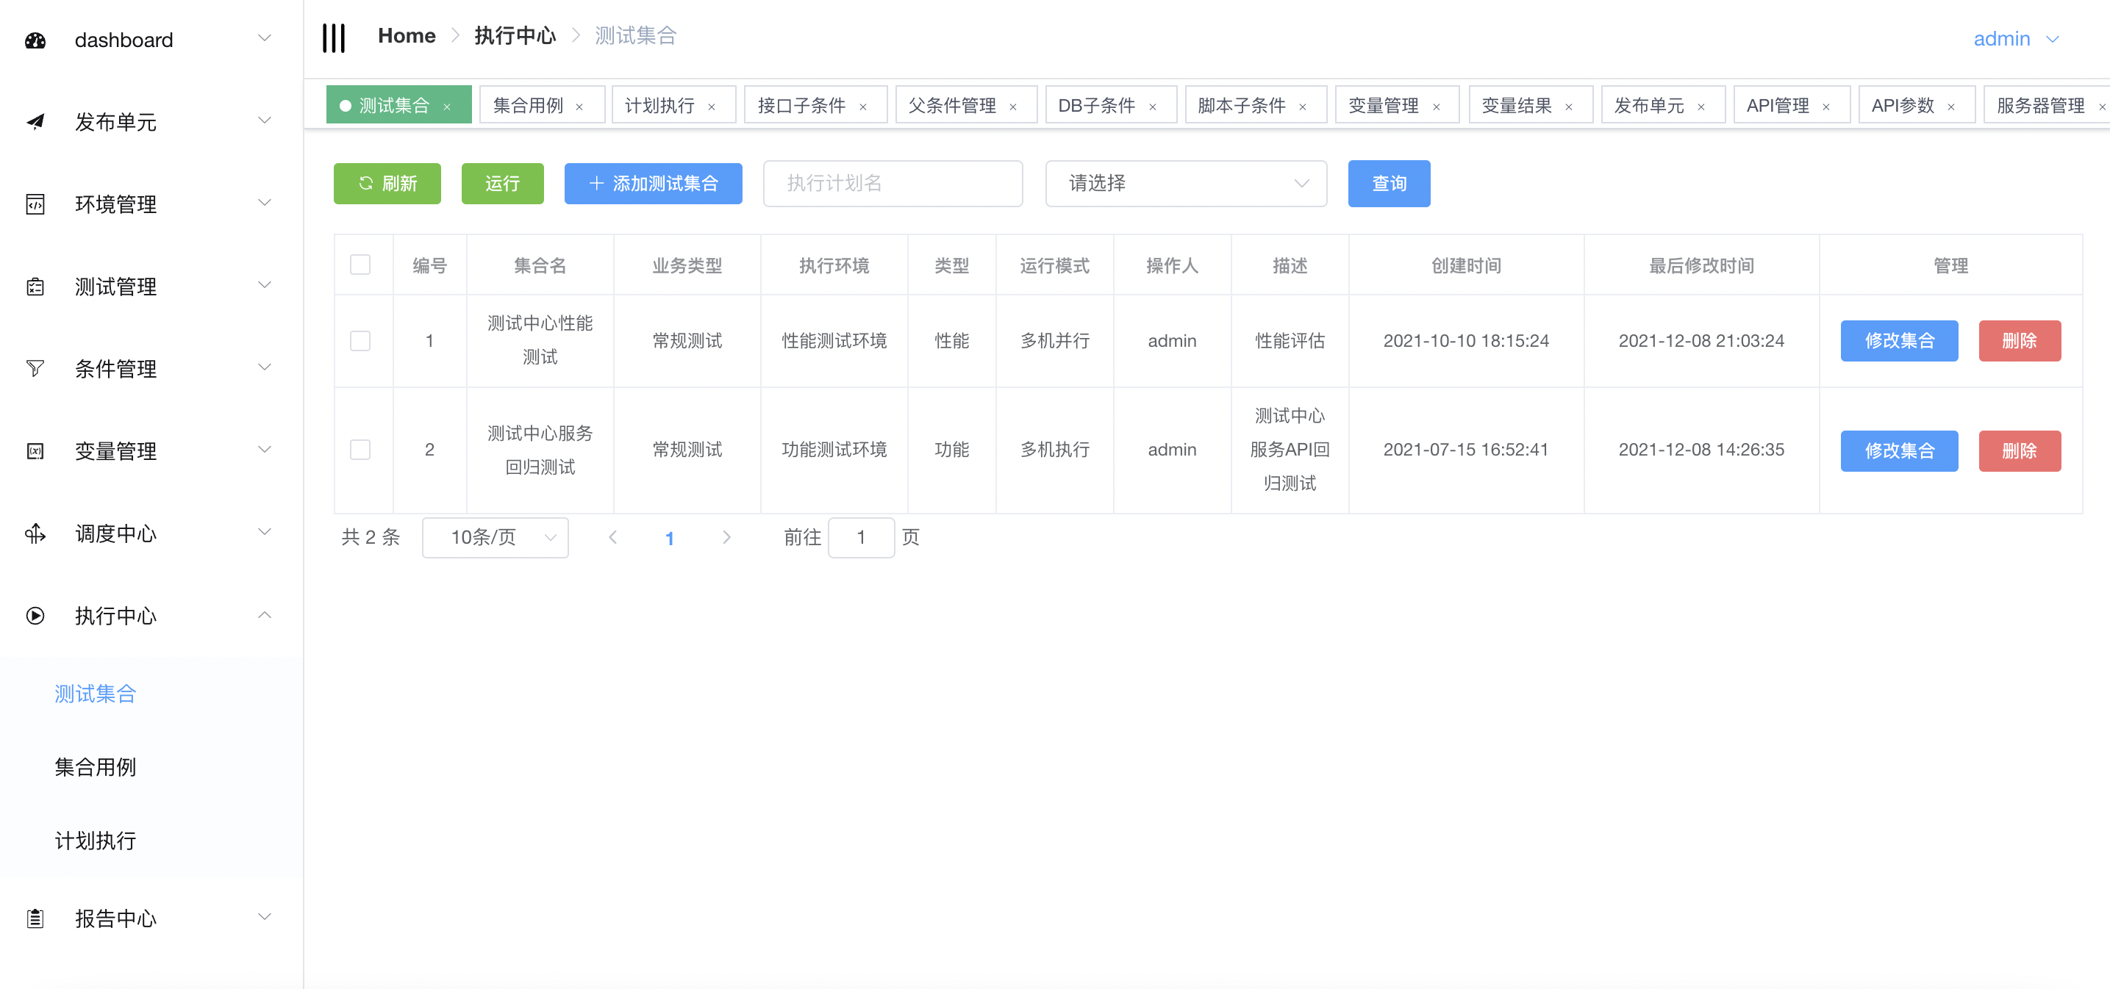This screenshot has height=989, width=2110.
Task: Open the 10条/页 page size dropdown
Action: point(496,538)
